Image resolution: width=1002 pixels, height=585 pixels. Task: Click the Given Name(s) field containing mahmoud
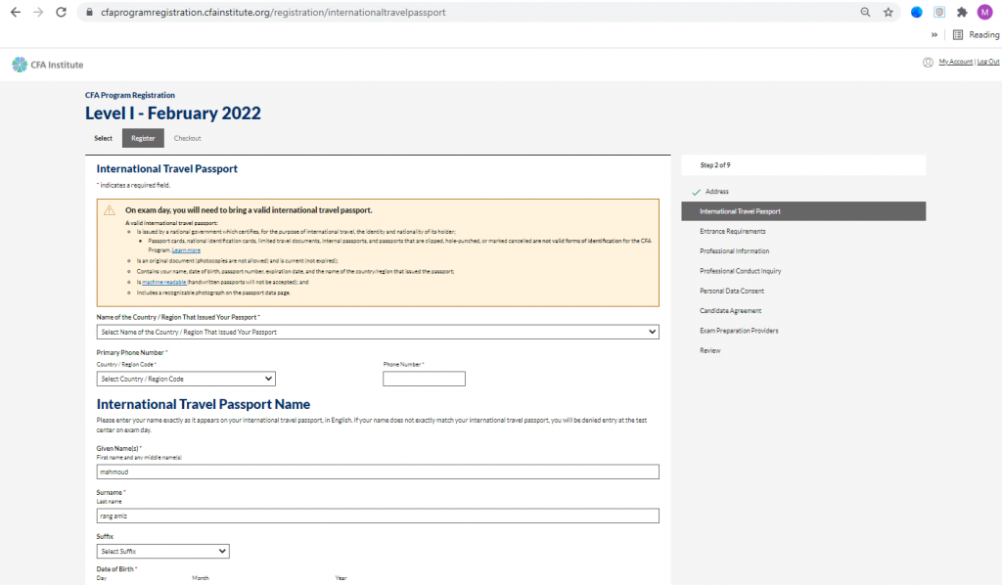378,472
